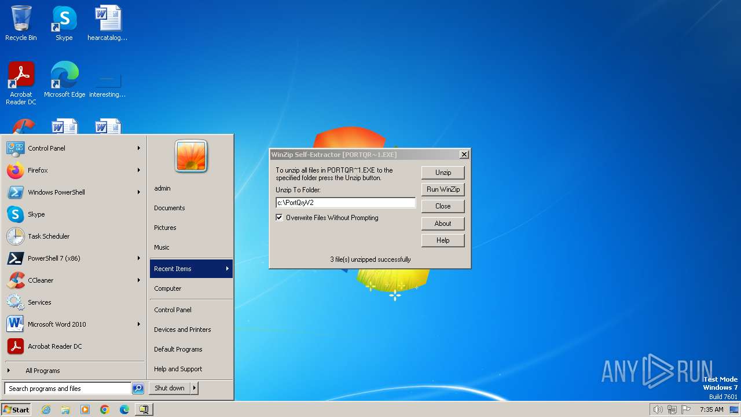Open Microsoft Edge desktop shortcut
This screenshot has width=741, height=417.
click(64, 80)
